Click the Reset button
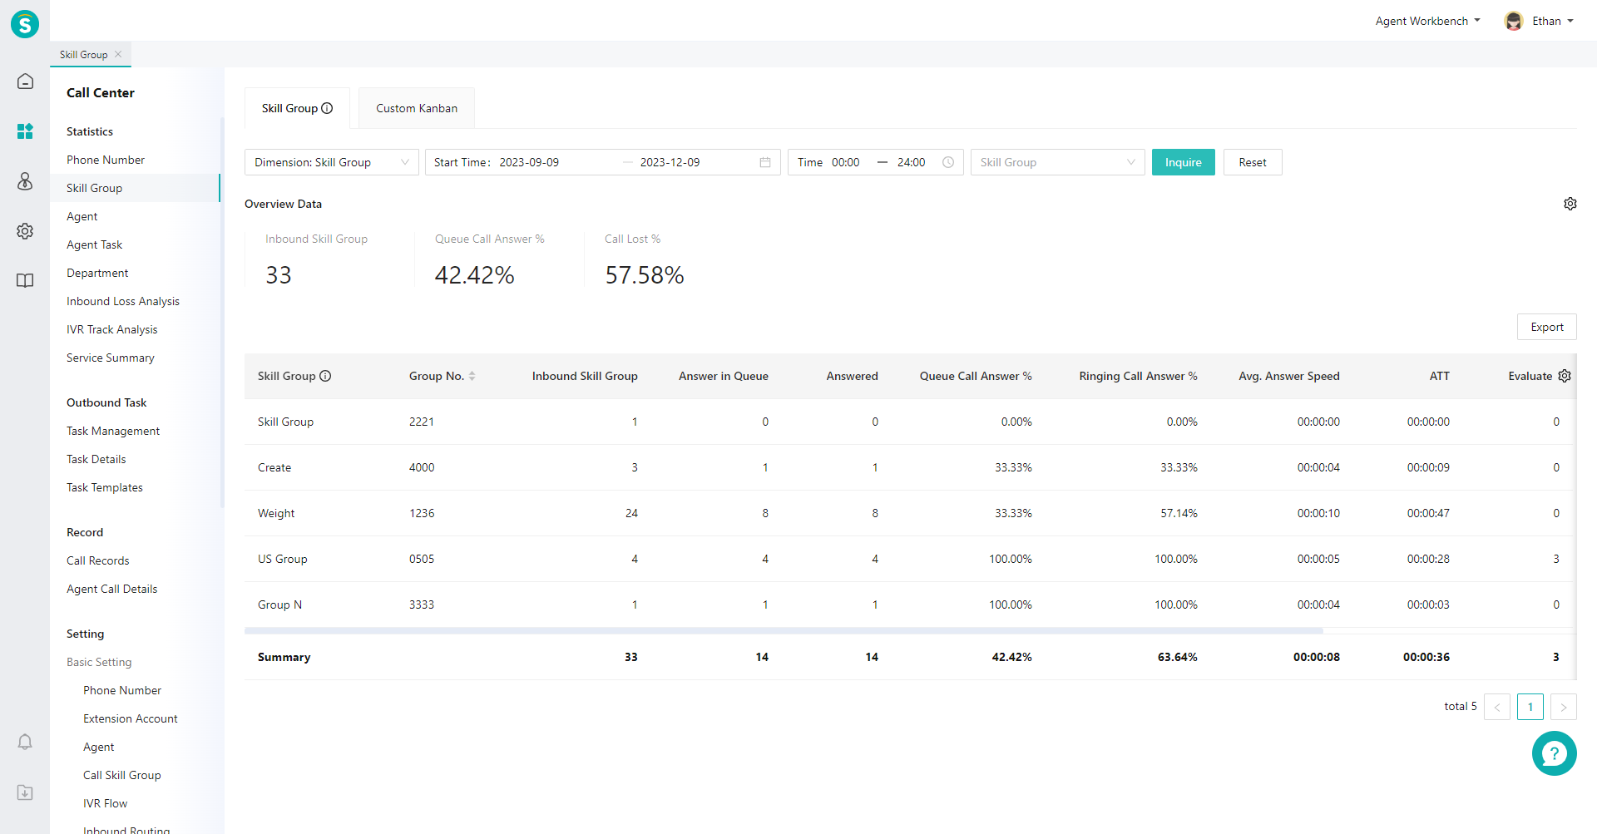Viewport: 1597px width, 834px height. point(1253,162)
